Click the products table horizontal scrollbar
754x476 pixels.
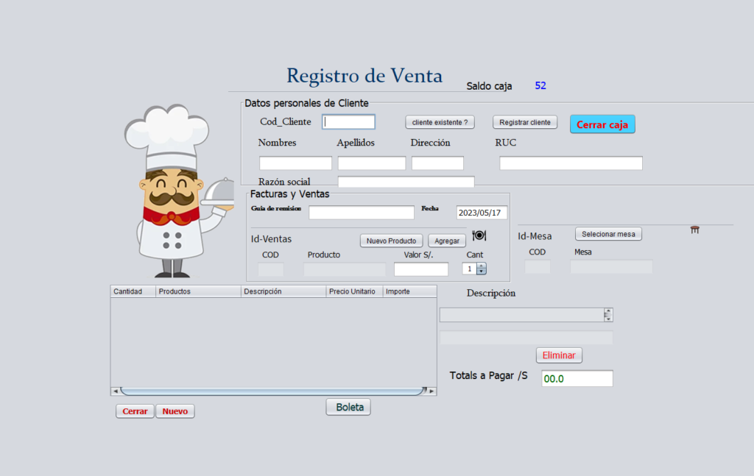pos(272,391)
